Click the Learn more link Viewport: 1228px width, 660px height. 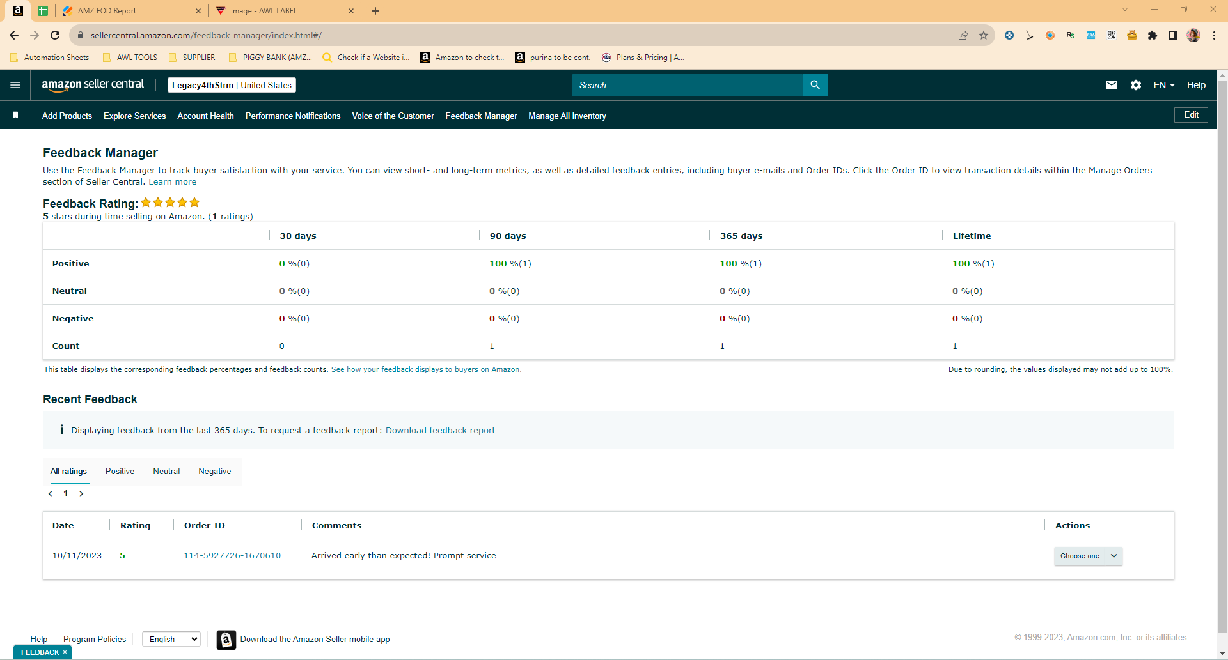[x=173, y=182]
